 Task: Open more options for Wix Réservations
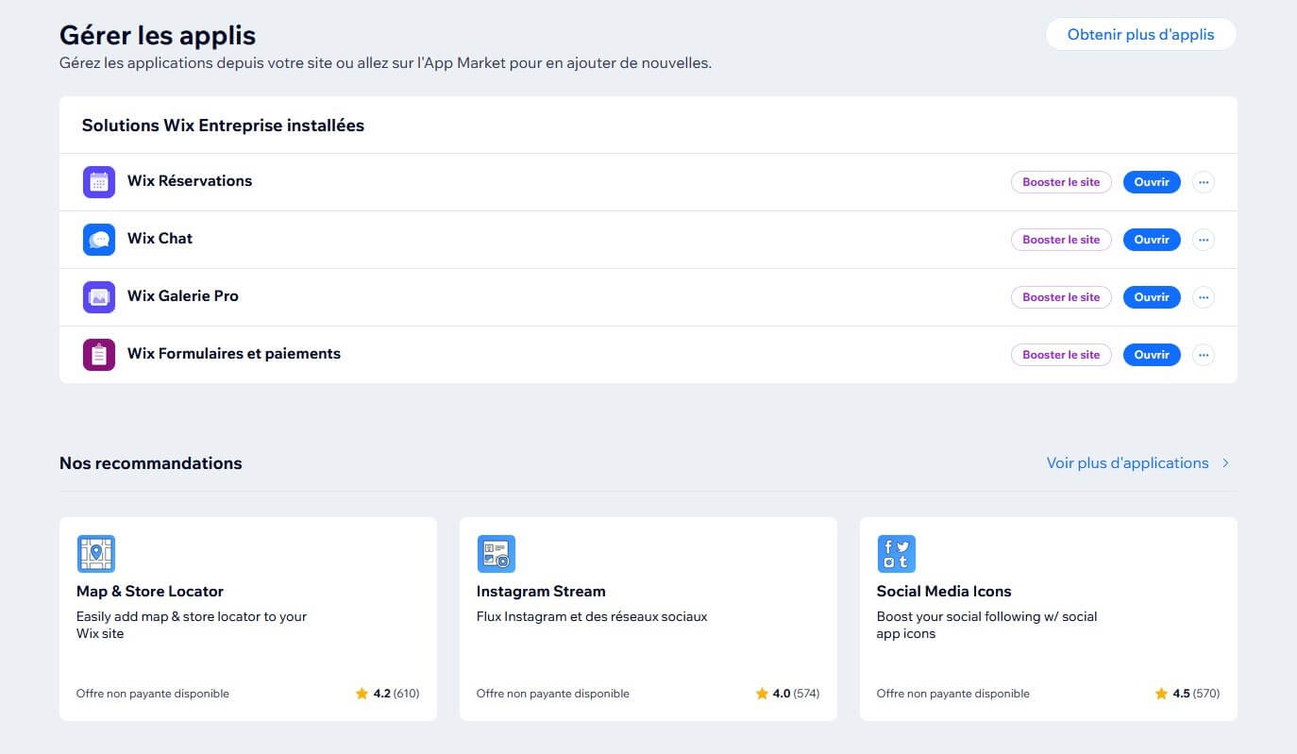[1204, 182]
